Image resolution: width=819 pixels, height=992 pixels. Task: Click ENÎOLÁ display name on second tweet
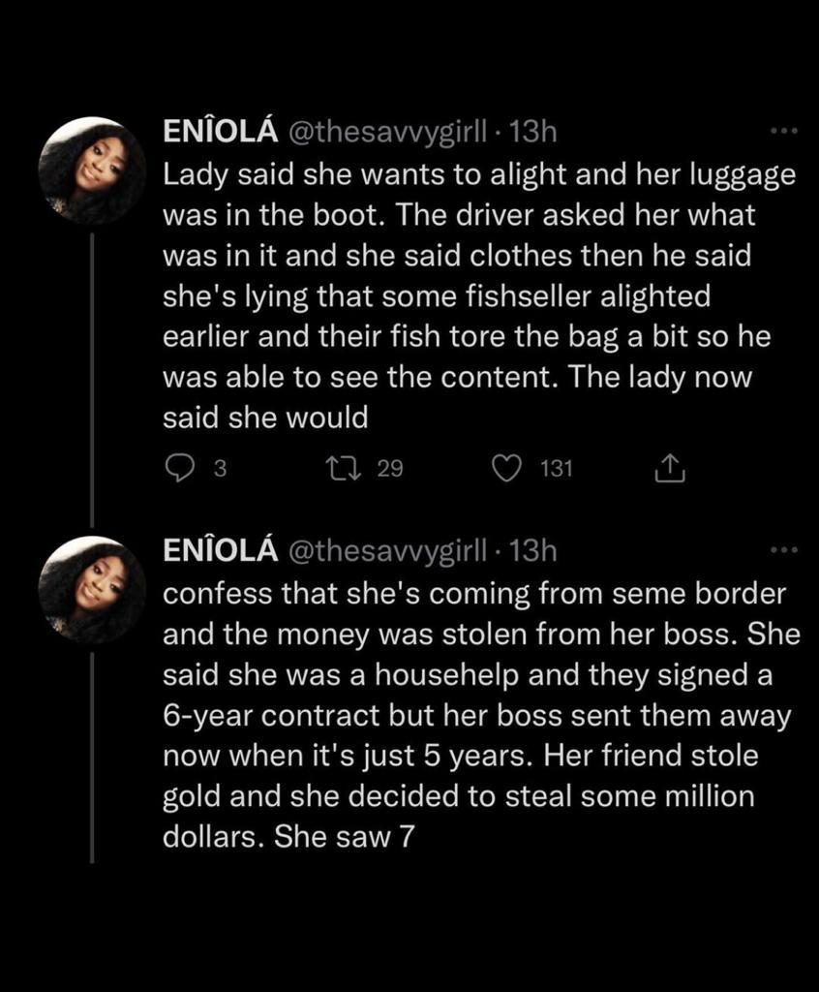[x=221, y=552]
